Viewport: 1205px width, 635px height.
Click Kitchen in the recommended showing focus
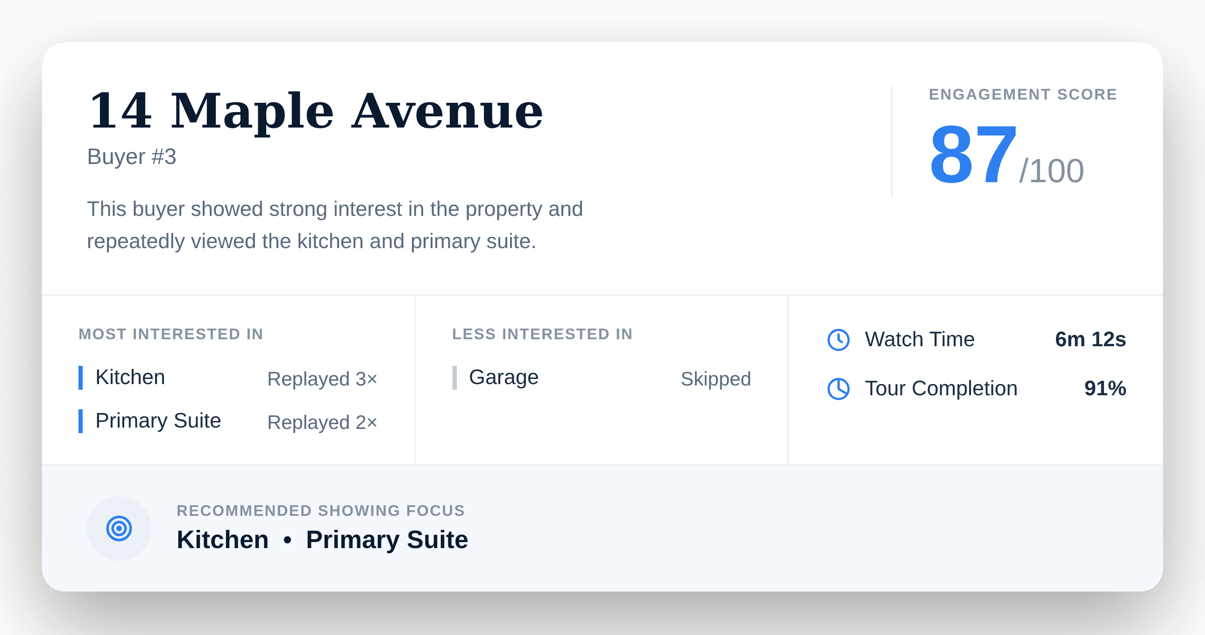point(223,540)
